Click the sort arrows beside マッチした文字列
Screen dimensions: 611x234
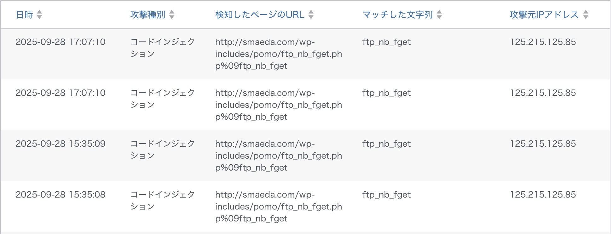(439, 14)
